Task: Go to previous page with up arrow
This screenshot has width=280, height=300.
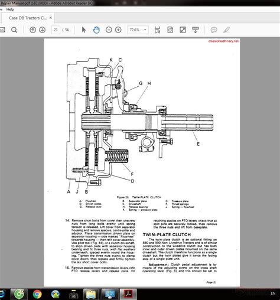Action: click(32, 30)
